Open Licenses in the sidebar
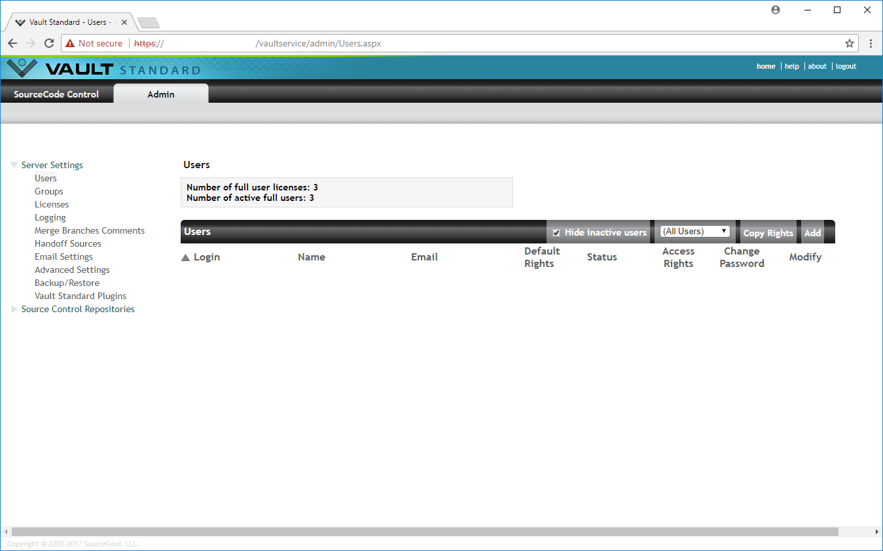Image resolution: width=883 pixels, height=551 pixels. 52,204
